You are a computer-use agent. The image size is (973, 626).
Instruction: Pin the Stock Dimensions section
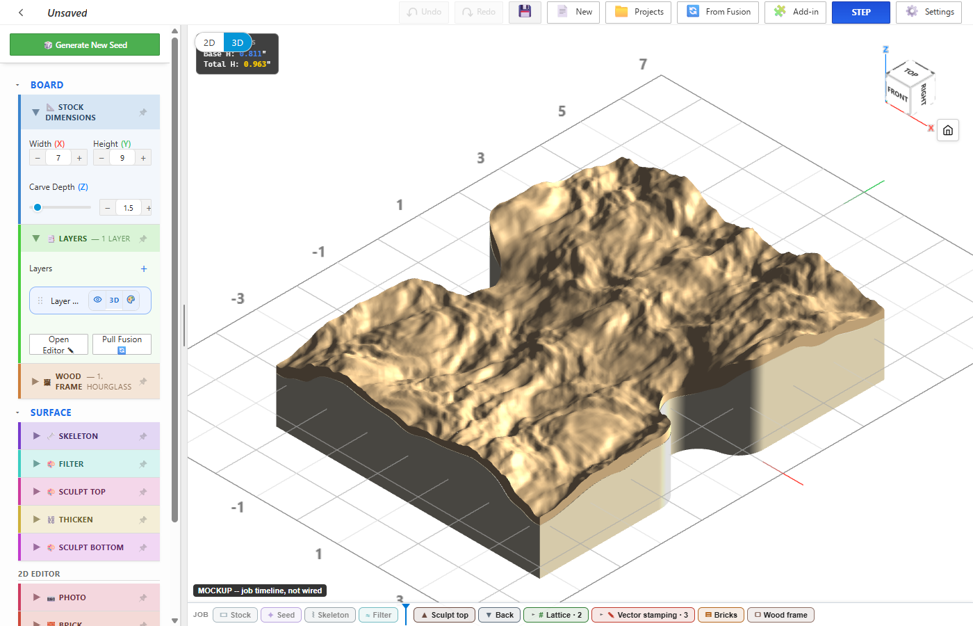(143, 112)
